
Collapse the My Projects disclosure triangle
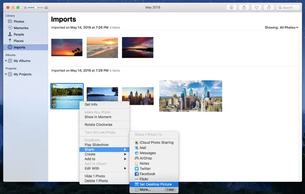[6, 74]
